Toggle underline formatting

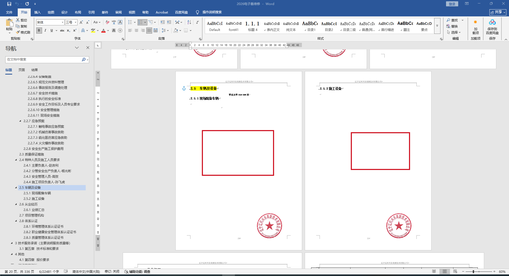pos(52,30)
